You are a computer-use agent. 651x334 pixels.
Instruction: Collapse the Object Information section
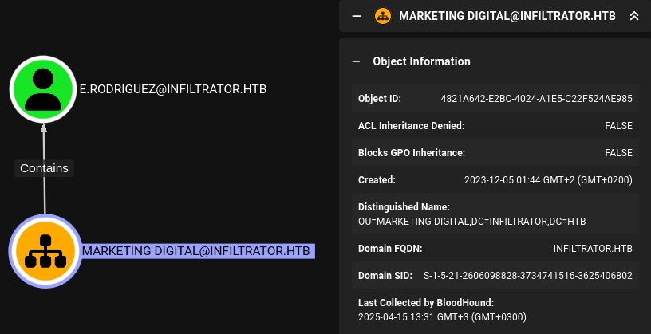(357, 61)
